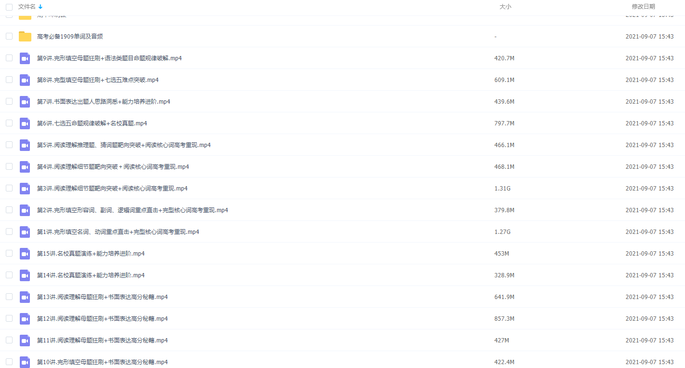Screen dimensions: 685x368
Task: Select checkbox for 第14讲.名校真题演练
Action: tap(9, 275)
